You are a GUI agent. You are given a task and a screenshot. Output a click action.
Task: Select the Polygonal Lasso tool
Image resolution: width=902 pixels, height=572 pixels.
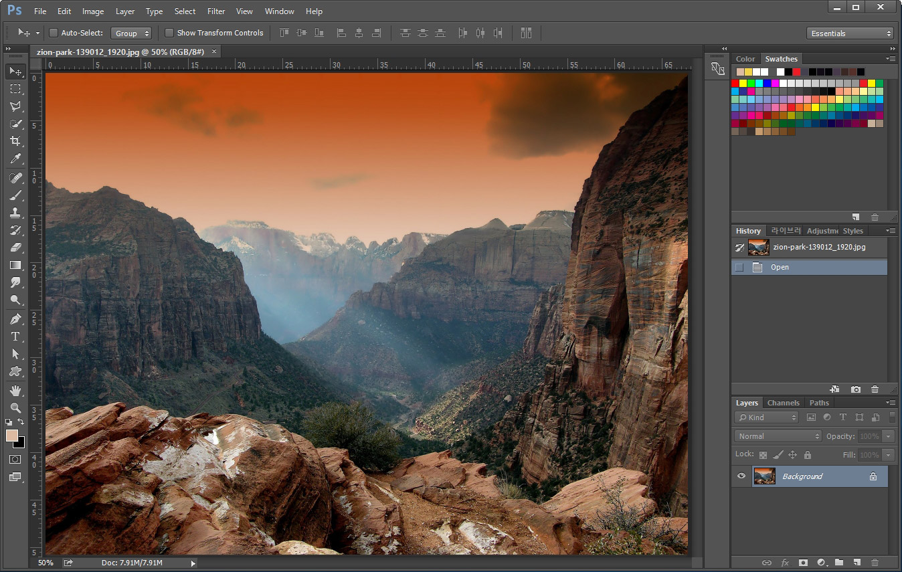pos(15,106)
